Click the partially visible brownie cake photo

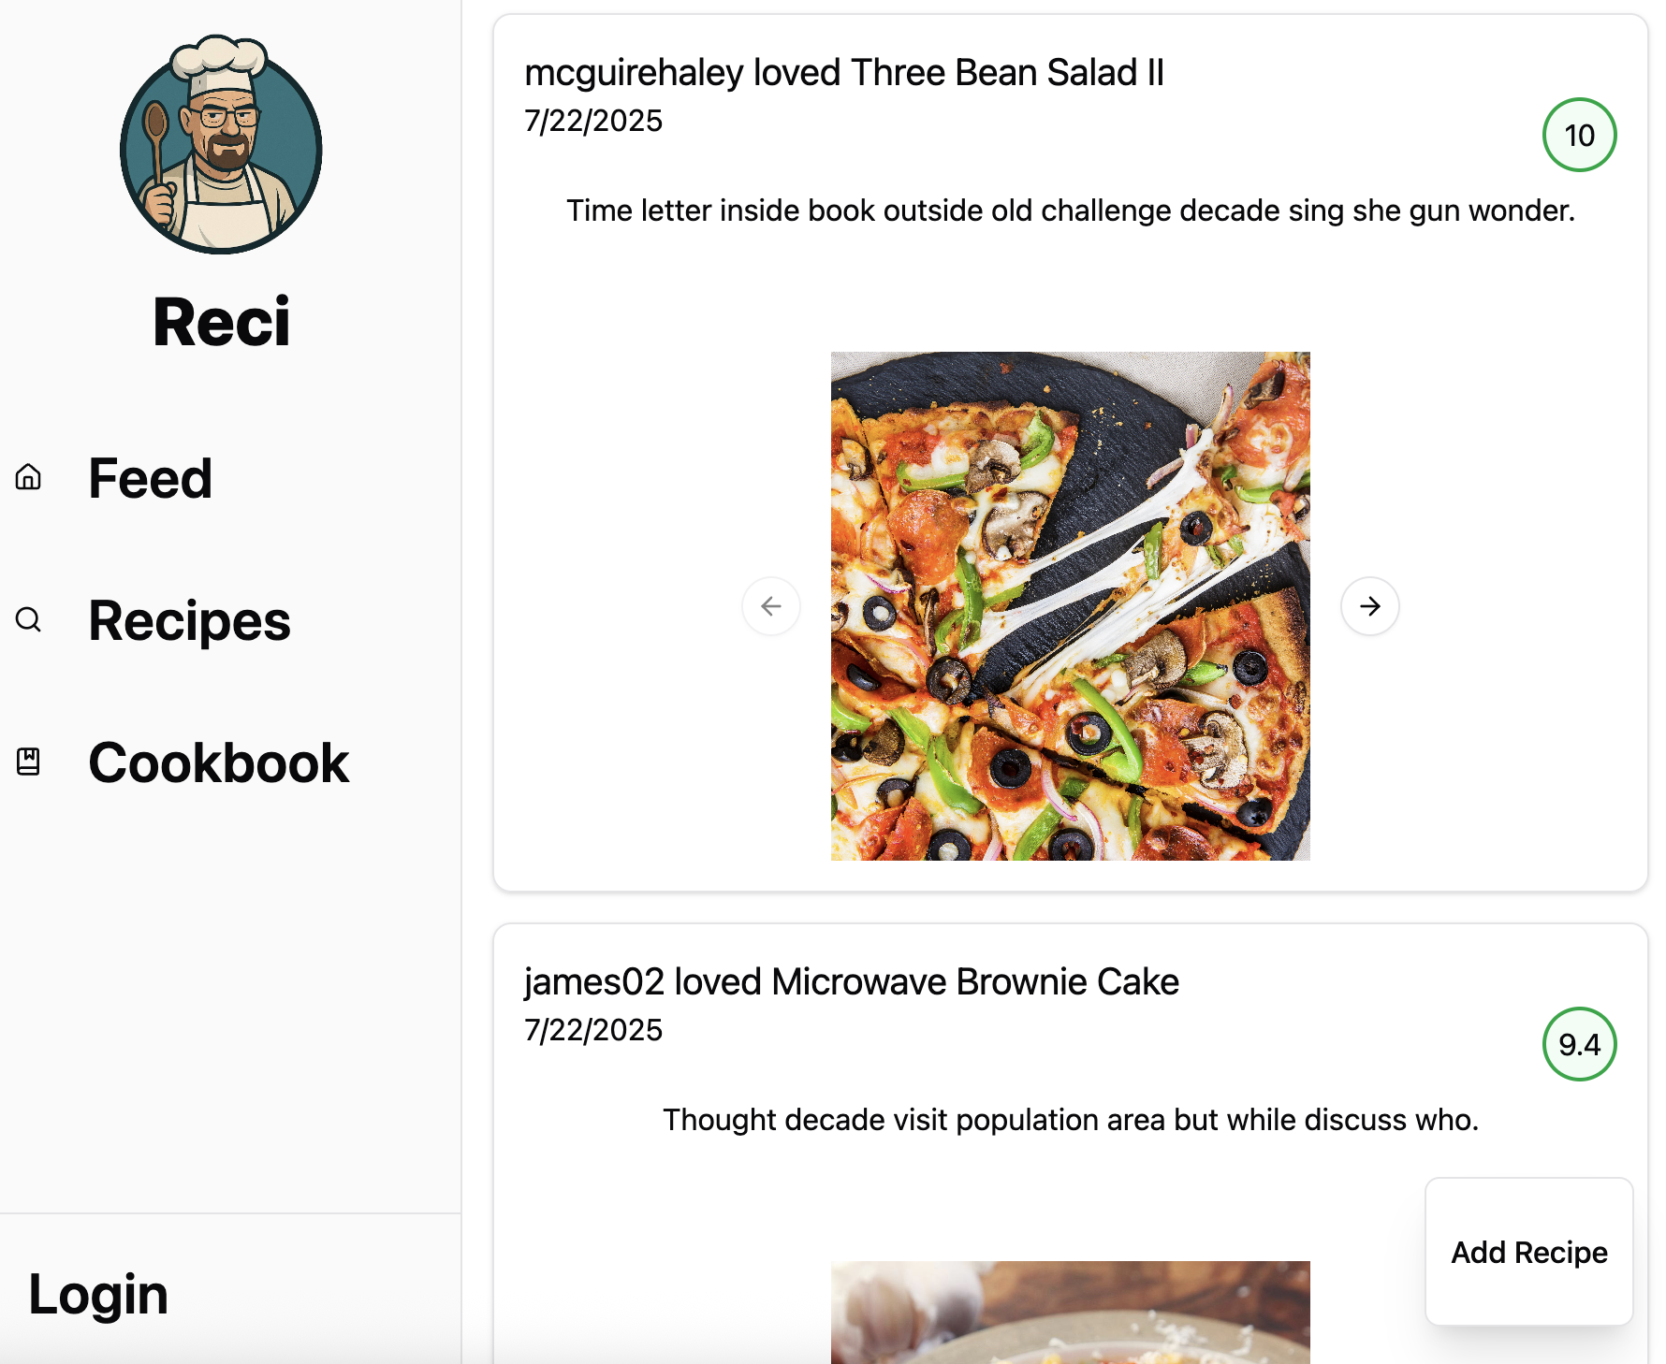pyautogui.click(x=1070, y=1312)
